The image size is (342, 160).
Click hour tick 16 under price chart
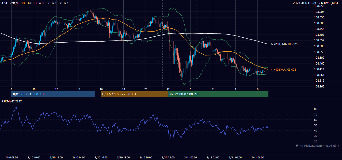point(101,89)
